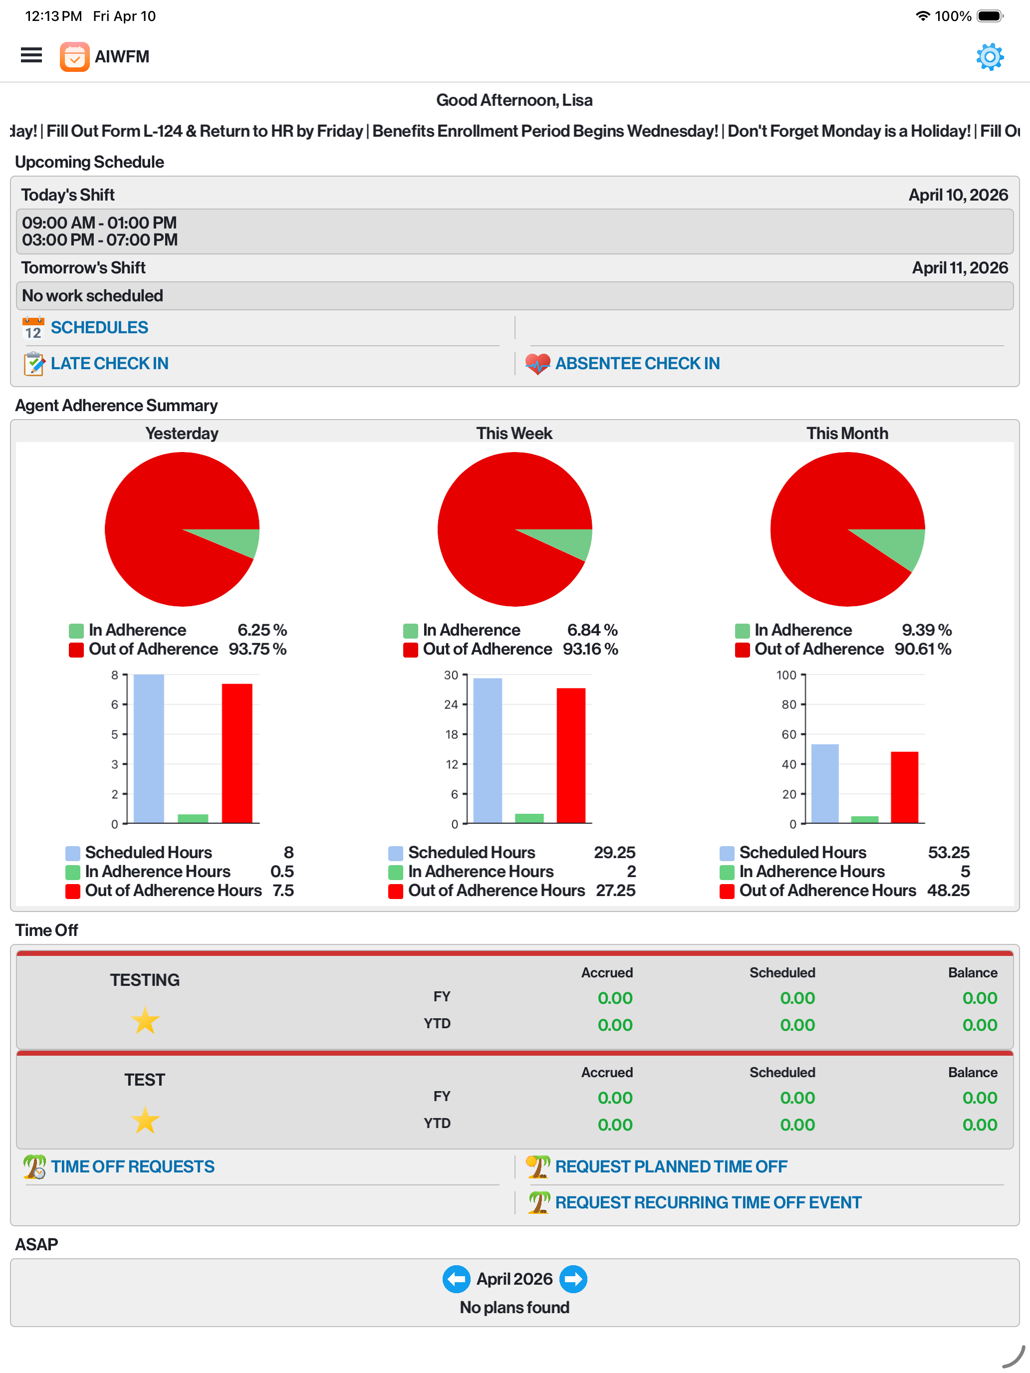The image size is (1030, 1373).
Task: Tap the 'Good Afternoon, Lisa' greeting
Action: click(x=515, y=100)
